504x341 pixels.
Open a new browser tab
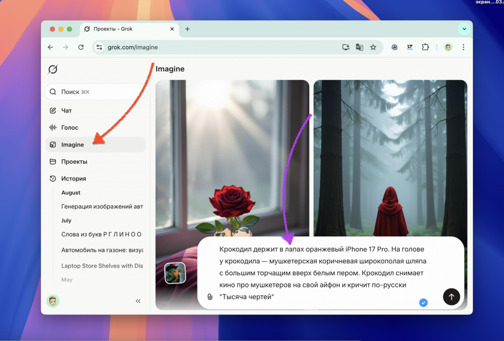(x=188, y=29)
